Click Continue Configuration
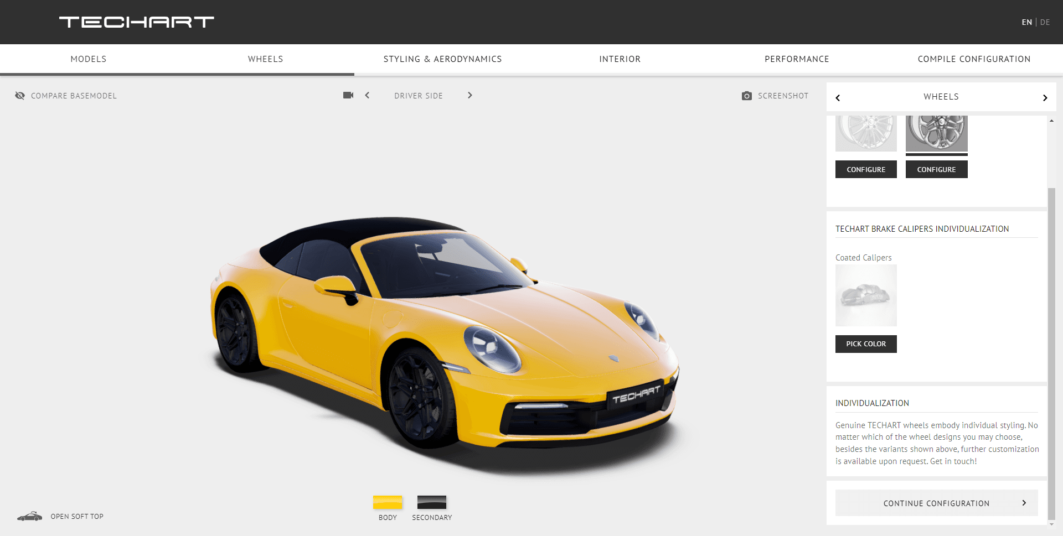Image resolution: width=1063 pixels, height=536 pixels. tap(936, 503)
